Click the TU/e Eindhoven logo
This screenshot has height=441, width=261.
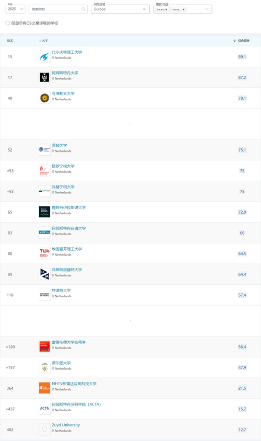[44, 253]
